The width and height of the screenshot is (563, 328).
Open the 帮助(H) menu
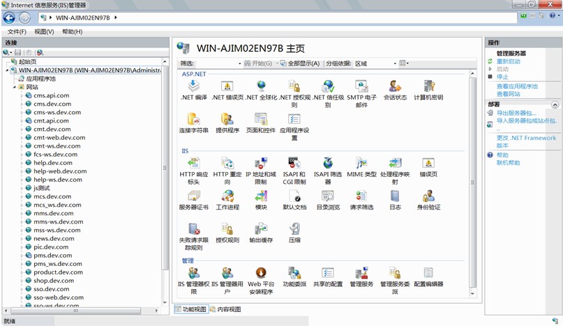72,31
